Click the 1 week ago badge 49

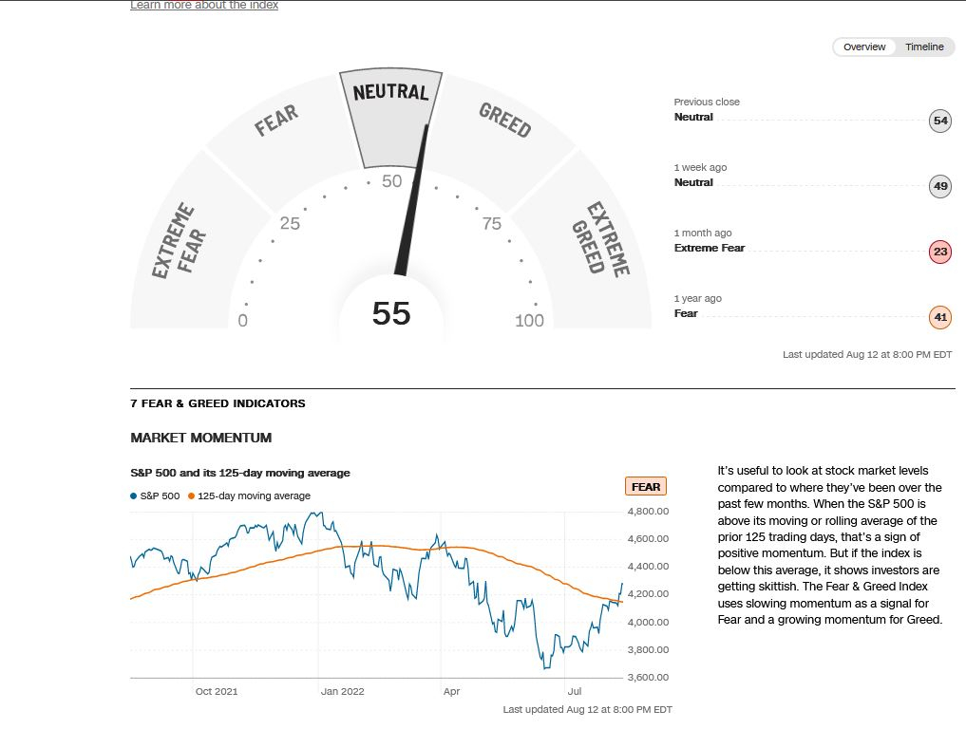click(x=940, y=186)
